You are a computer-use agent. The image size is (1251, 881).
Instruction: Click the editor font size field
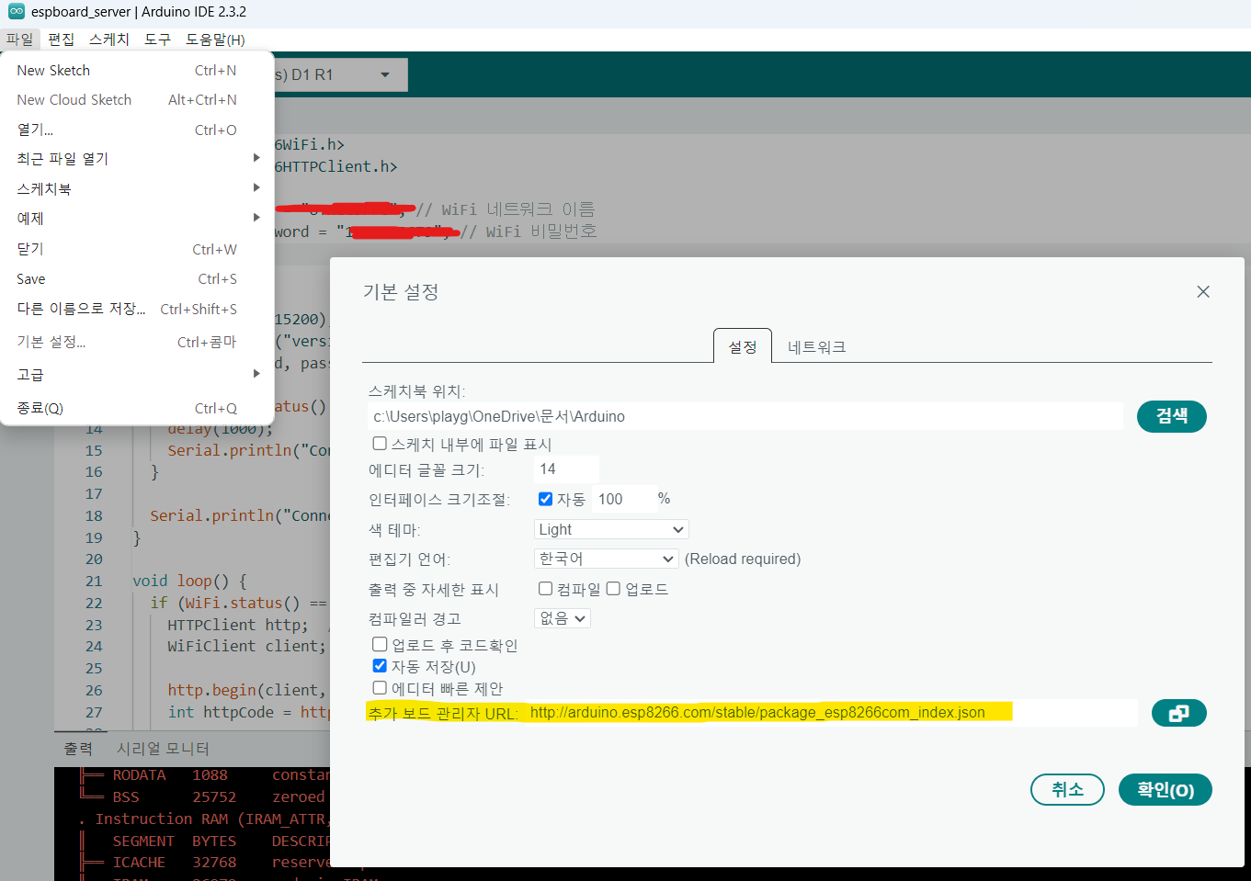click(566, 469)
